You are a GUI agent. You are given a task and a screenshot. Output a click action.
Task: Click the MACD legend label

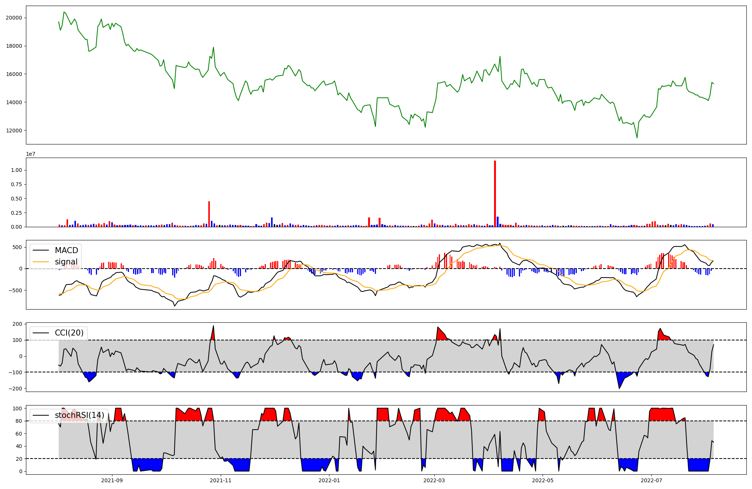click(66, 251)
